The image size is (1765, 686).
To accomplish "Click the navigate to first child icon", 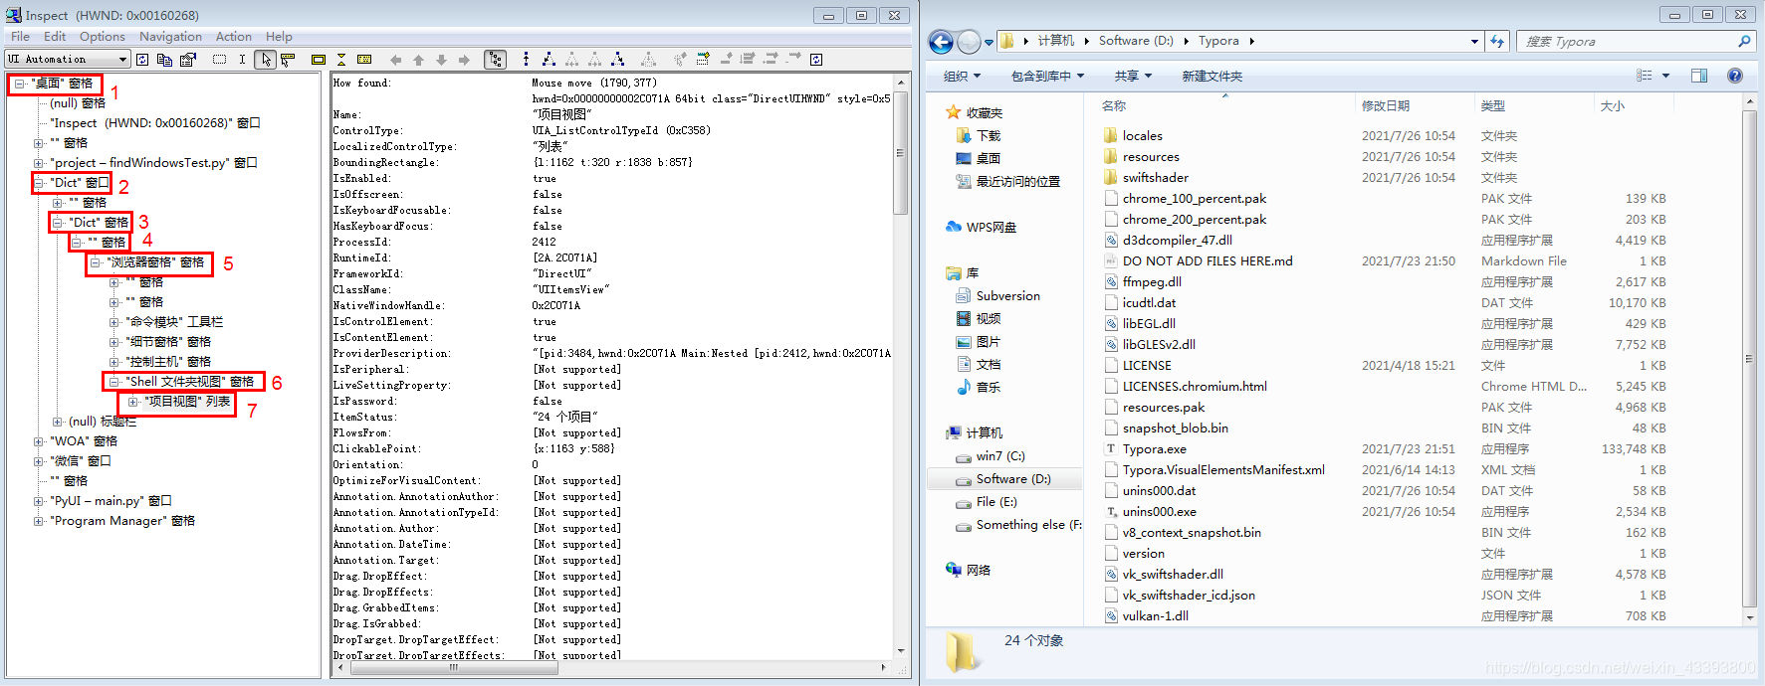I will (549, 60).
